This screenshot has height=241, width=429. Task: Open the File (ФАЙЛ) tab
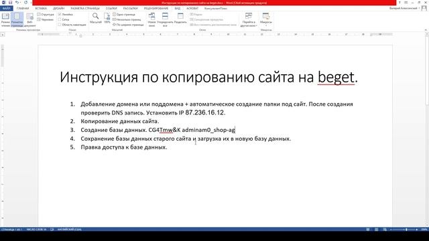pyautogui.click(x=6, y=9)
